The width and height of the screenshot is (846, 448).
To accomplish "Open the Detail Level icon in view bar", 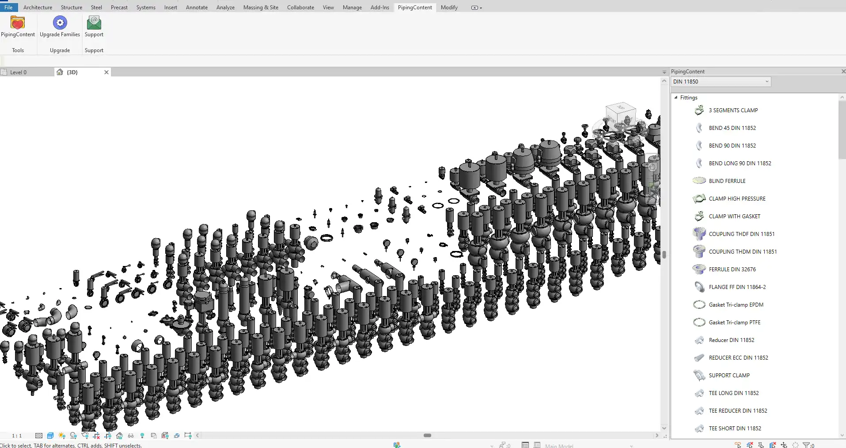I will [39, 436].
